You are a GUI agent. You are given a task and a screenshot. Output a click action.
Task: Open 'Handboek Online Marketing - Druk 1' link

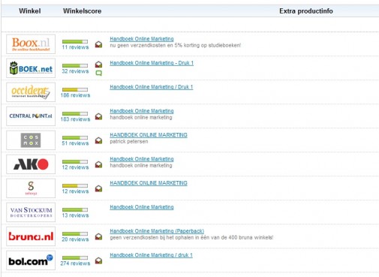click(x=152, y=63)
